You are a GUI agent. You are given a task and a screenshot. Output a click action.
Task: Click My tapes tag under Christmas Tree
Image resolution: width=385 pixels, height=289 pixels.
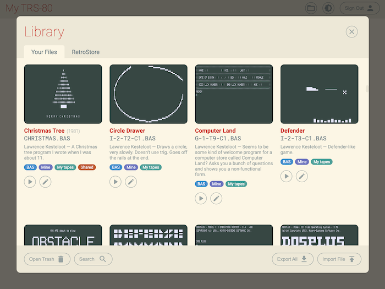tap(65, 167)
